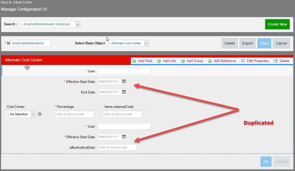Screen dimensions: 295x171
Task: Click the Id input field
Action: point(31,43)
